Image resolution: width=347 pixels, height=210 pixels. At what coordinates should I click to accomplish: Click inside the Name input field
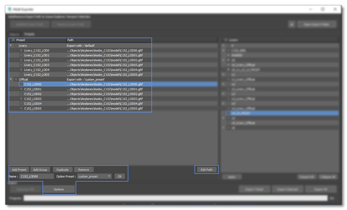[x=36, y=176]
